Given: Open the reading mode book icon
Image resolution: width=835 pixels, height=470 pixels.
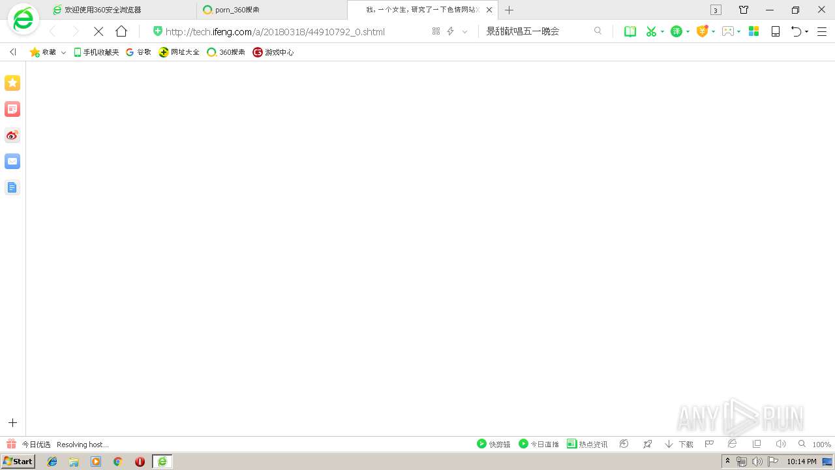Looking at the screenshot, I should point(630,31).
